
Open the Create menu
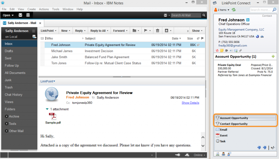tap(31, 9)
